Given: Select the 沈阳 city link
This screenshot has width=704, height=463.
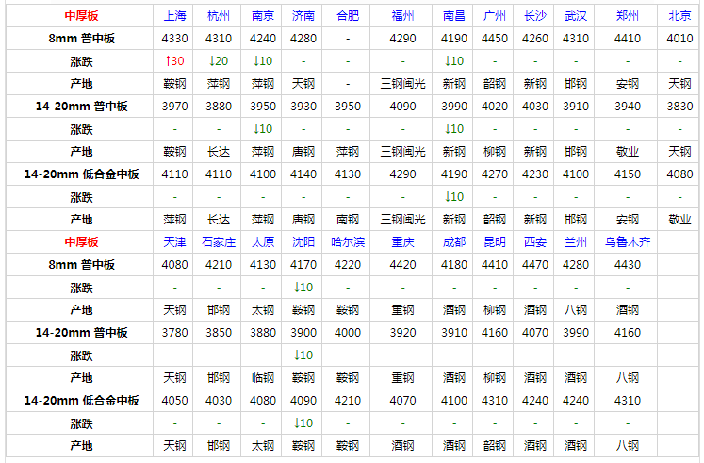Looking at the screenshot, I should pos(303,242).
